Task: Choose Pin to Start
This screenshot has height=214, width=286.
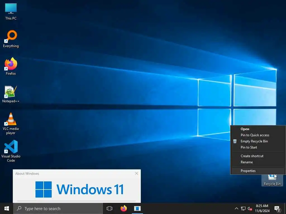Action: click(x=258, y=147)
